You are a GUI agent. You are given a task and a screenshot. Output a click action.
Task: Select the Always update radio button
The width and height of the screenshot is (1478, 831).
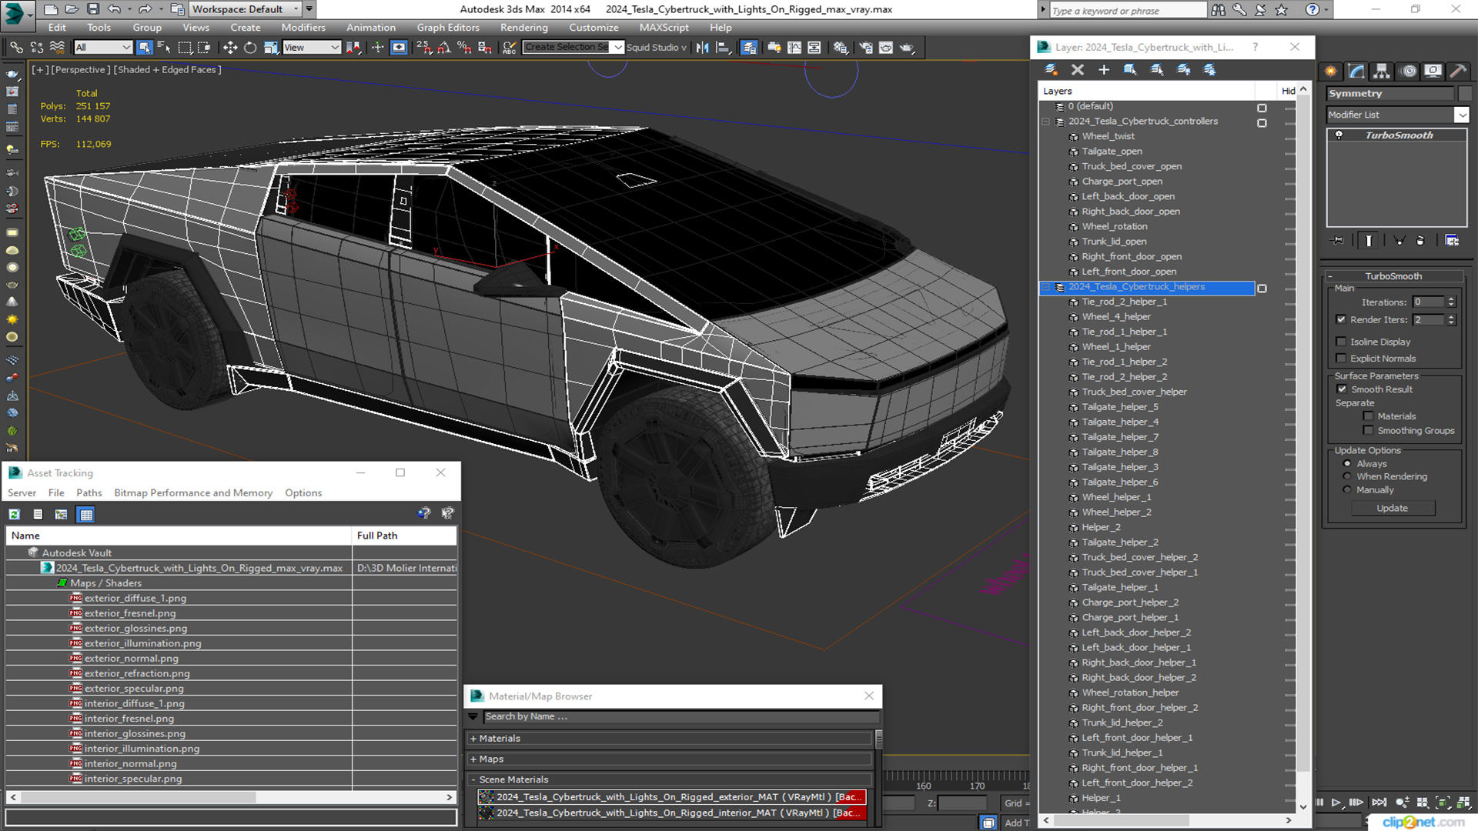[1347, 464]
